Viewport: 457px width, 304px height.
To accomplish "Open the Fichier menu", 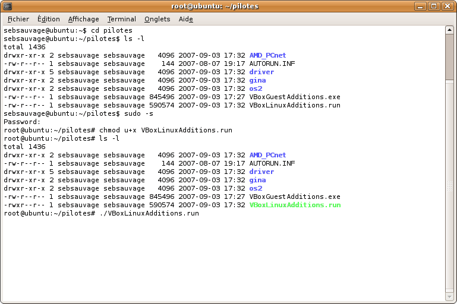I will click(18, 19).
